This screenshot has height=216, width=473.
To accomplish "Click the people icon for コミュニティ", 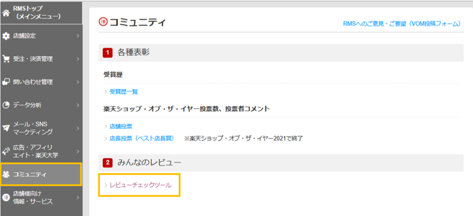I will 6,174.
